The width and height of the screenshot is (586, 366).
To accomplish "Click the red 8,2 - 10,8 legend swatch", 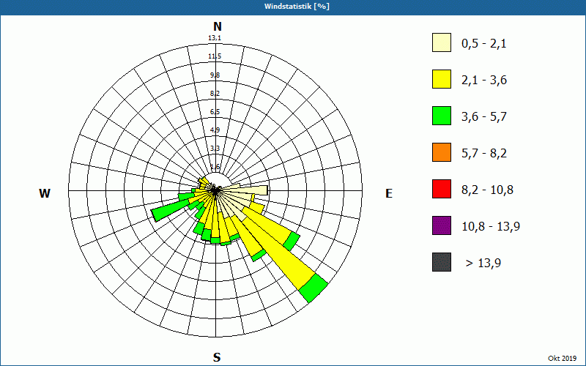I will [442, 189].
